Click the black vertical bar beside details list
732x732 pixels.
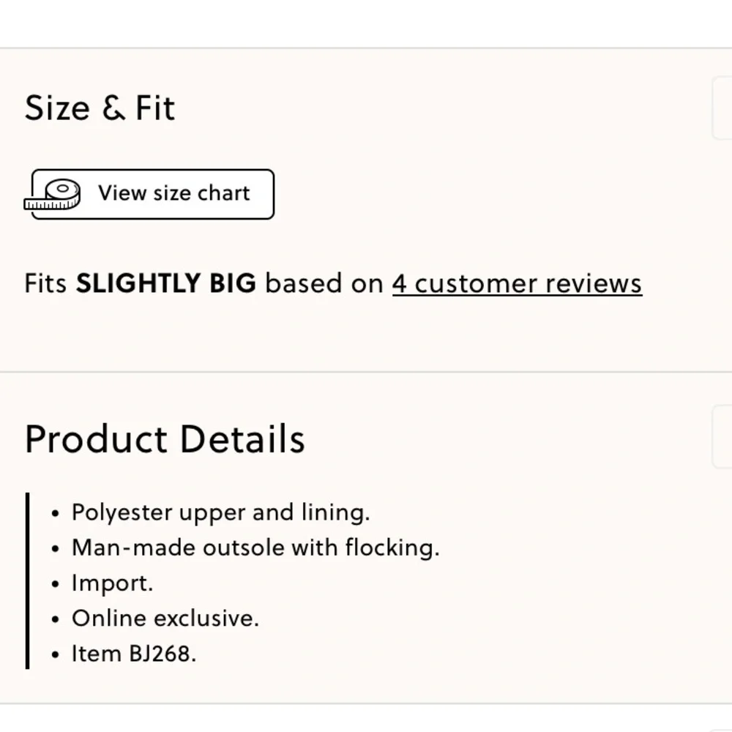[x=27, y=580]
